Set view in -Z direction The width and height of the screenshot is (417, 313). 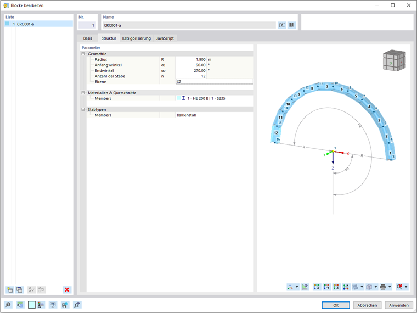click(x=346, y=287)
